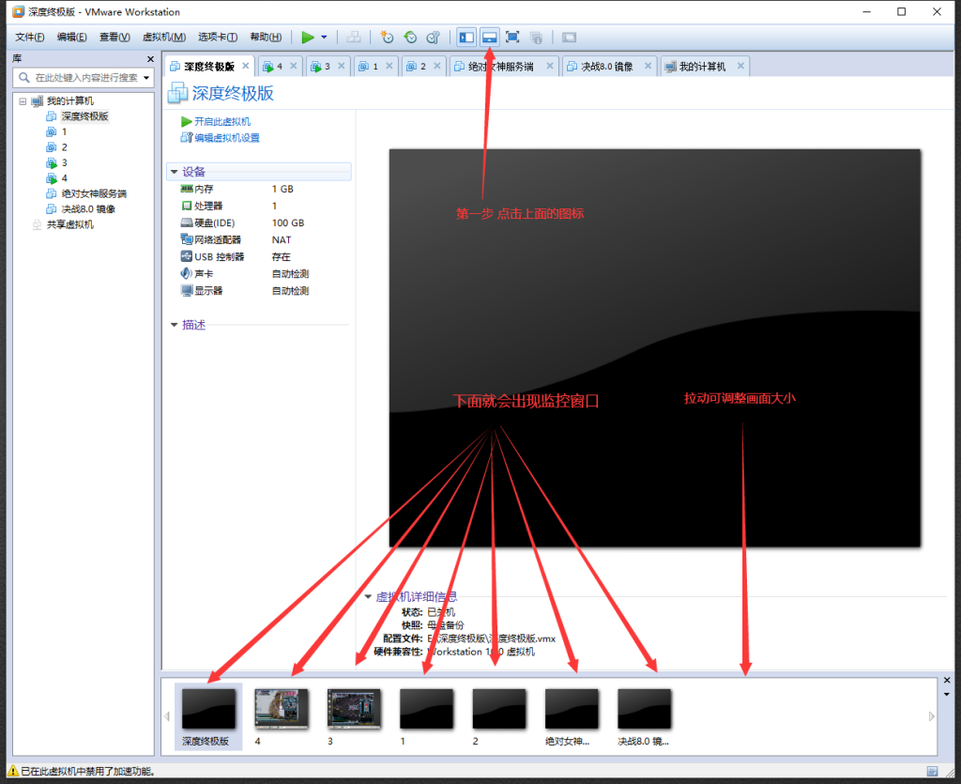Open the 帮助(H) menu
The image size is (961, 784).
266,38
